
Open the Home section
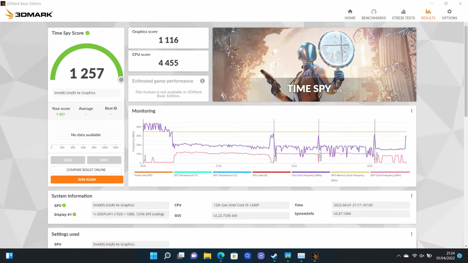[350, 14]
